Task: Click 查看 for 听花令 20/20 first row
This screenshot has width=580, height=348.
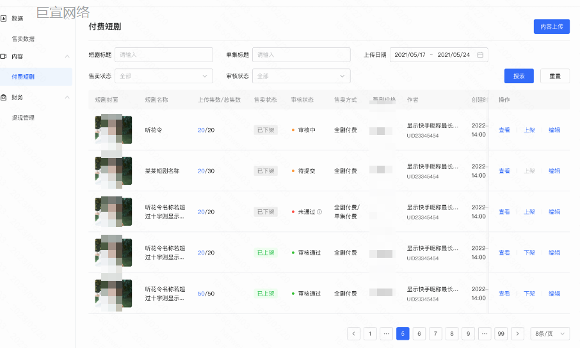Action: [x=504, y=130]
